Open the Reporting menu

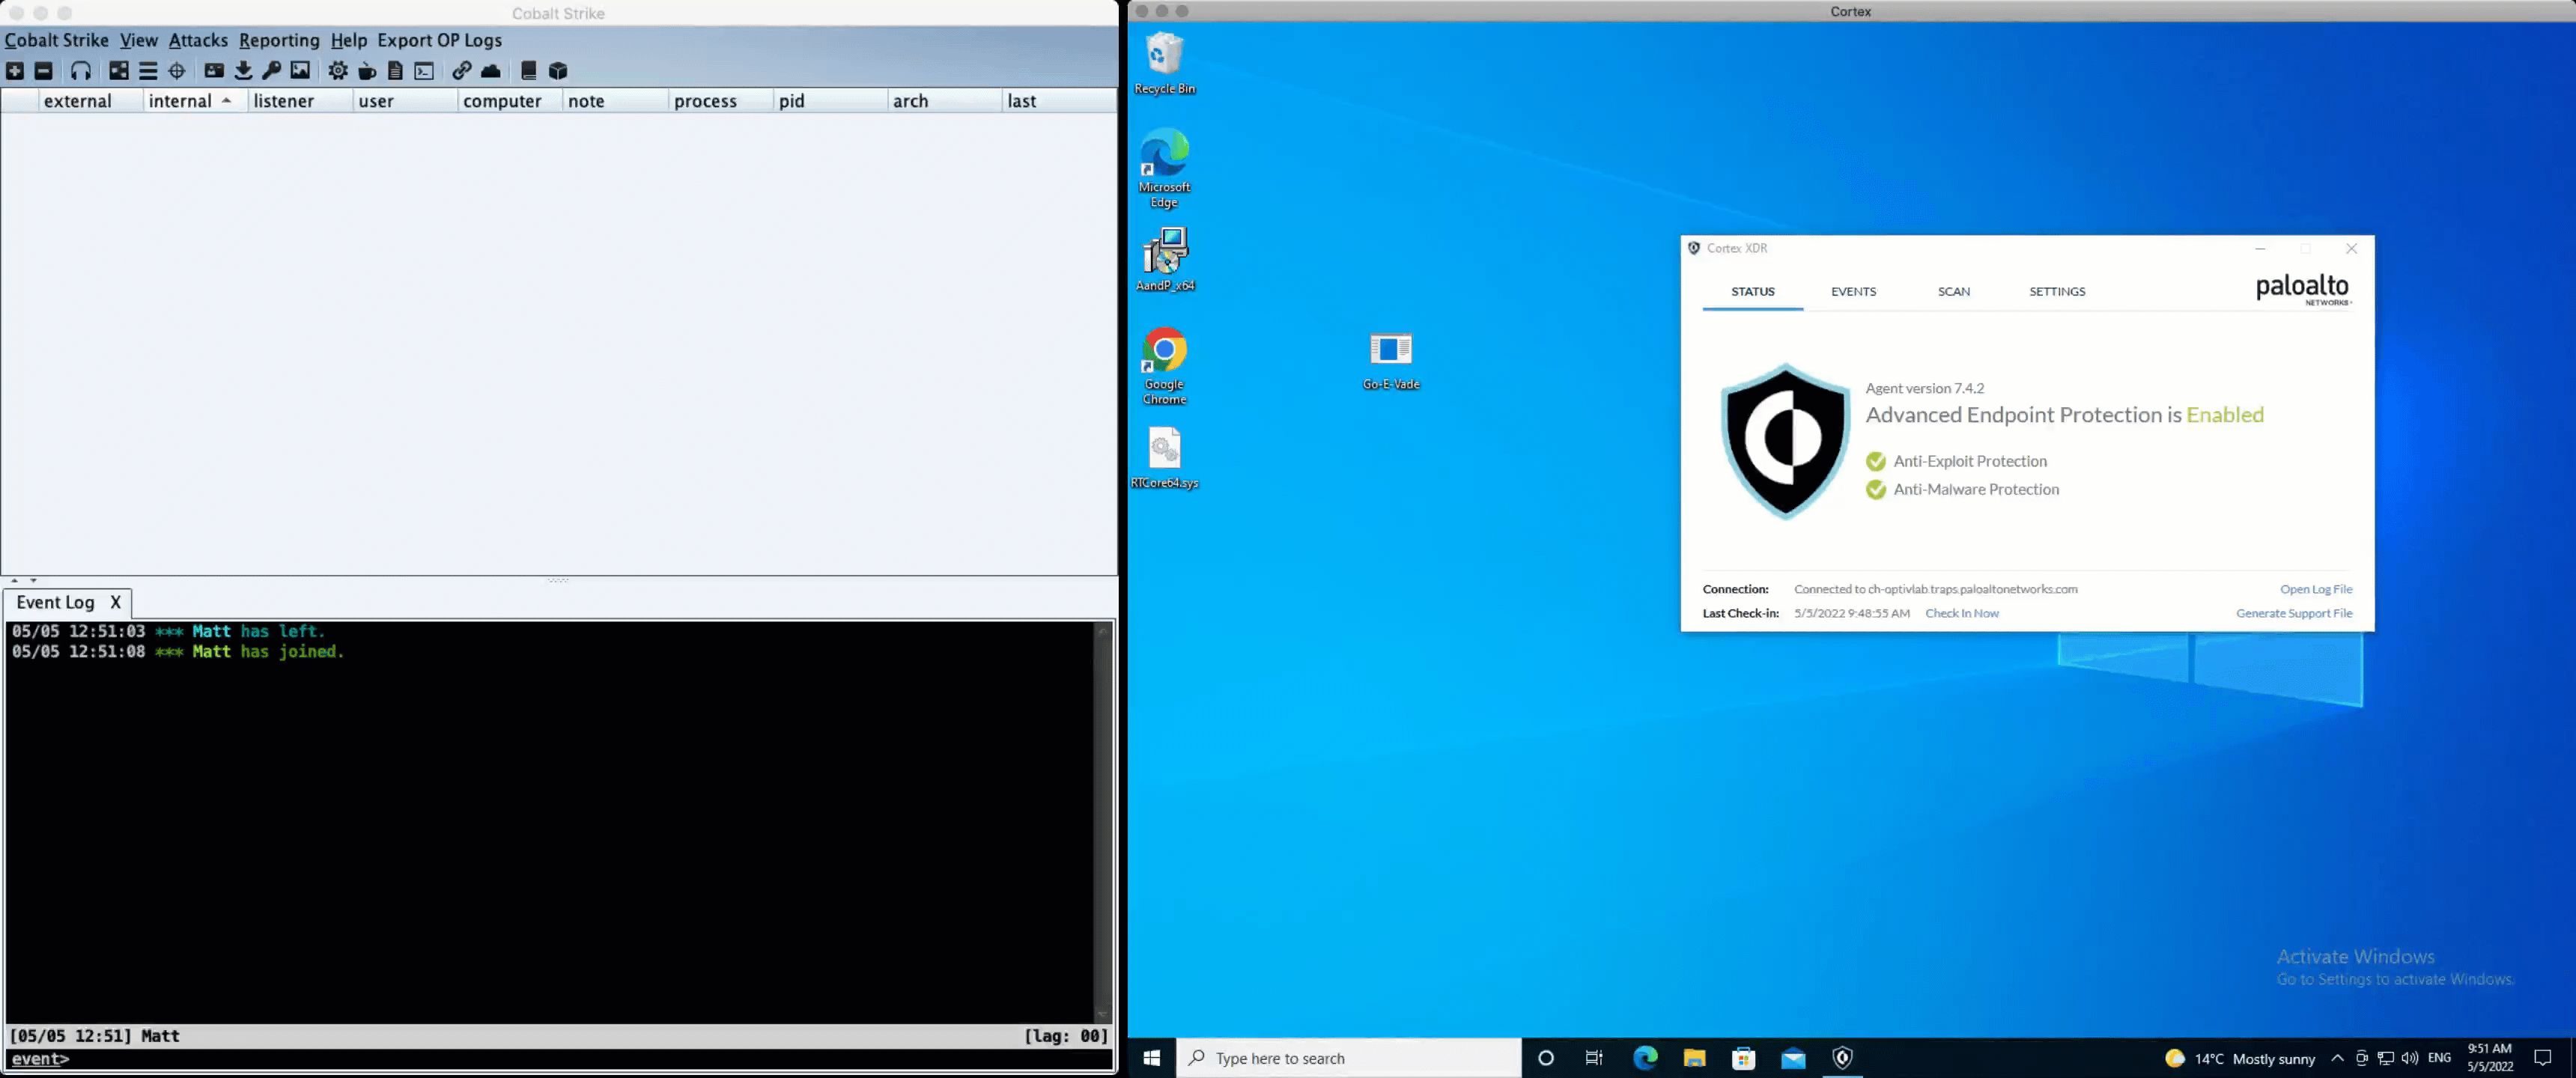tap(279, 40)
